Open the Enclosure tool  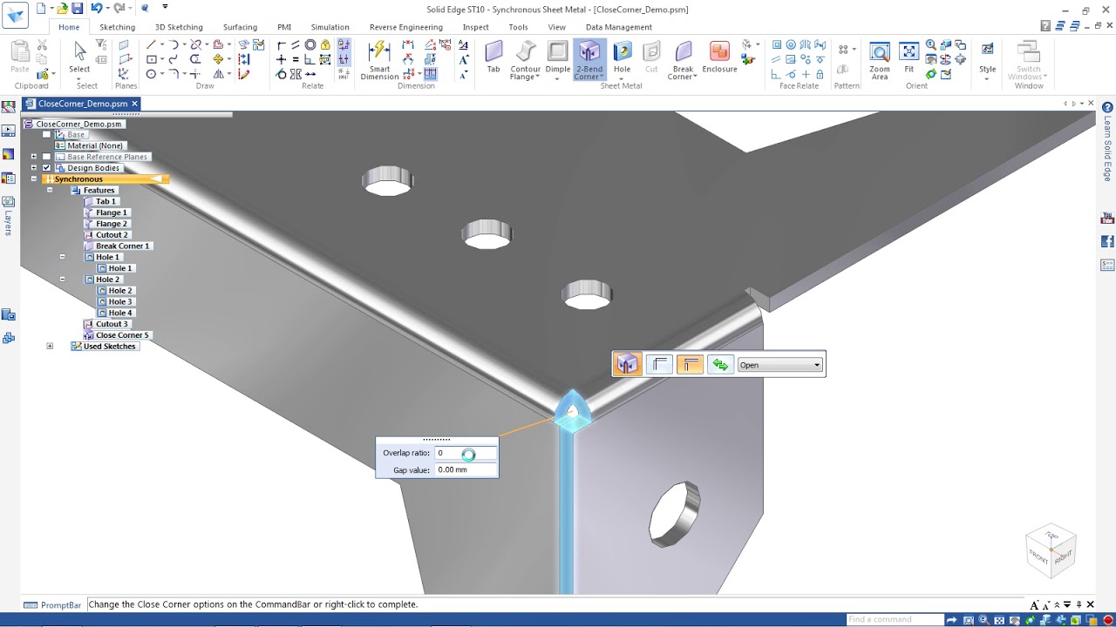tap(719, 57)
